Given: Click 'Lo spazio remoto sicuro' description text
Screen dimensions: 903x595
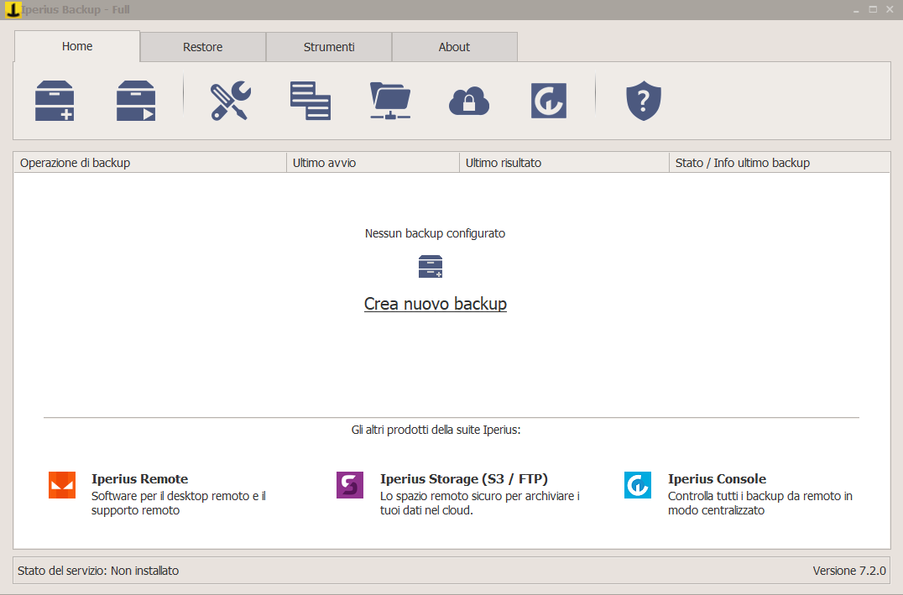Looking at the screenshot, I should [x=480, y=503].
